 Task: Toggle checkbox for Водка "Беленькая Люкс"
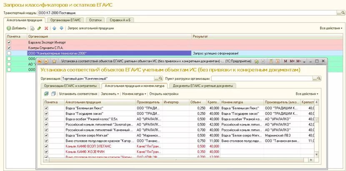(x=46, y=108)
